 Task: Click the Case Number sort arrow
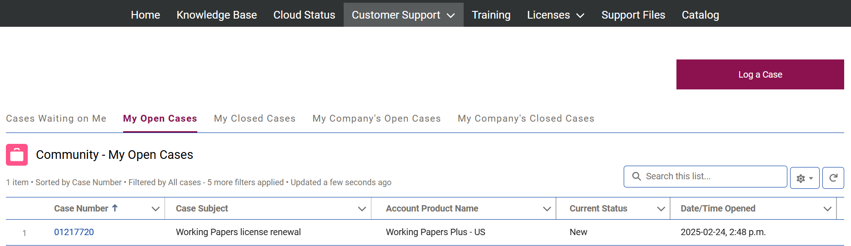(115, 208)
